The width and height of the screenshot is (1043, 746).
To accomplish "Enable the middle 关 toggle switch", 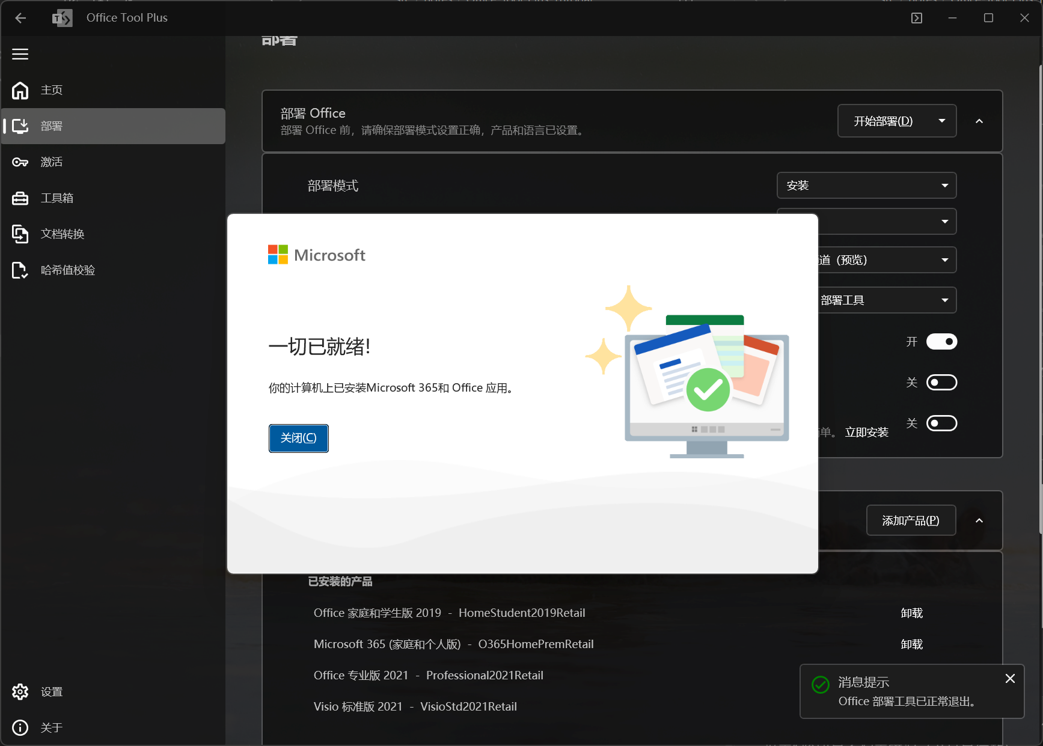I will pos(941,383).
